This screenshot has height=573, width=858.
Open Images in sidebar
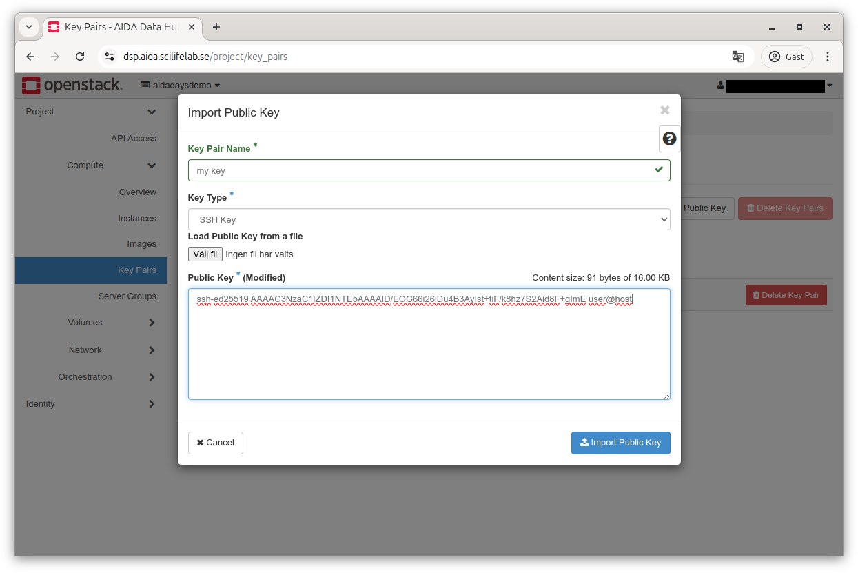[141, 244]
